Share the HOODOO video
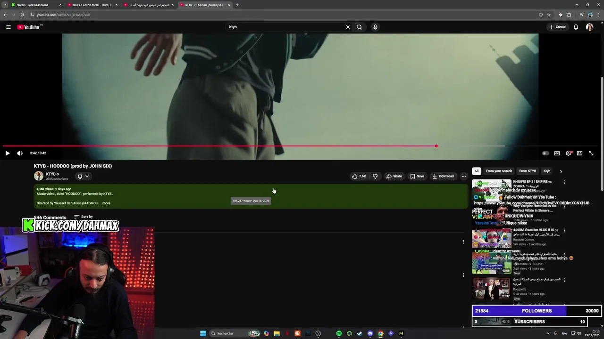This screenshot has width=604, height=339. [x=394, y=176]
